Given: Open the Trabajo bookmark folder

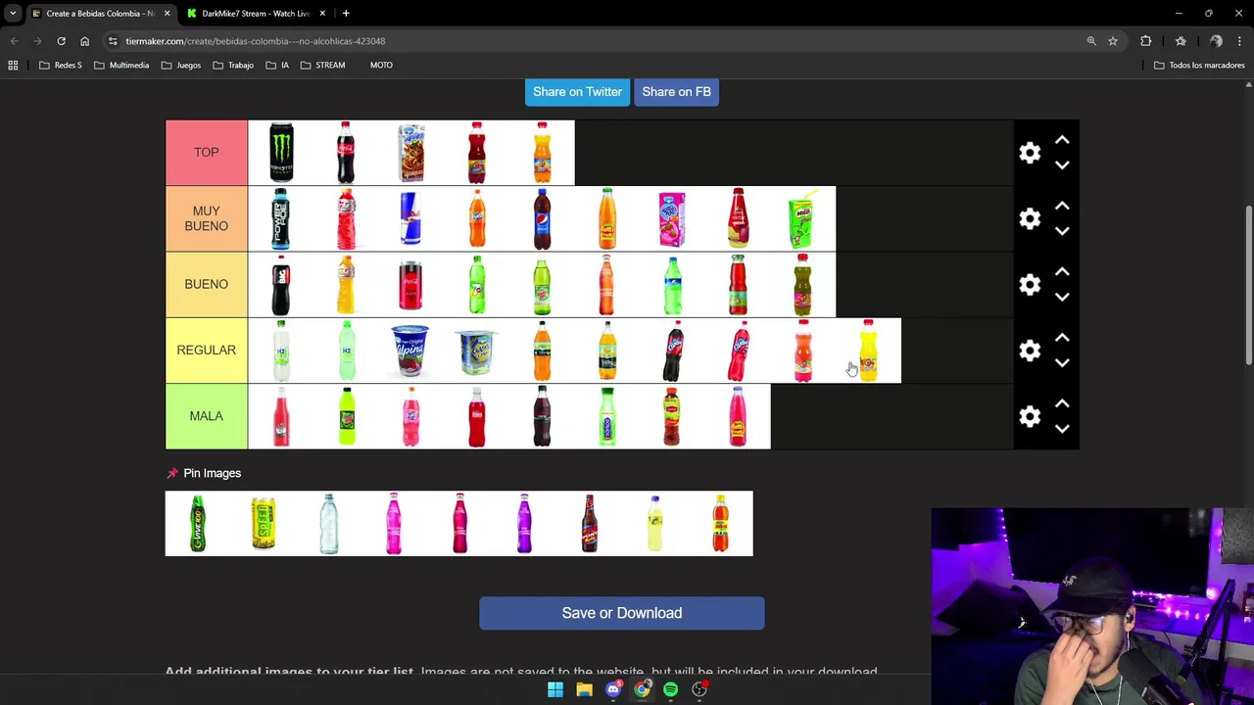Looking at the screenshot, I should click(x=234, y=66).
